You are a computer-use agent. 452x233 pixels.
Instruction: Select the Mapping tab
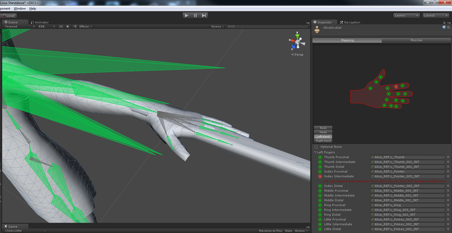[x=347, y=40]
